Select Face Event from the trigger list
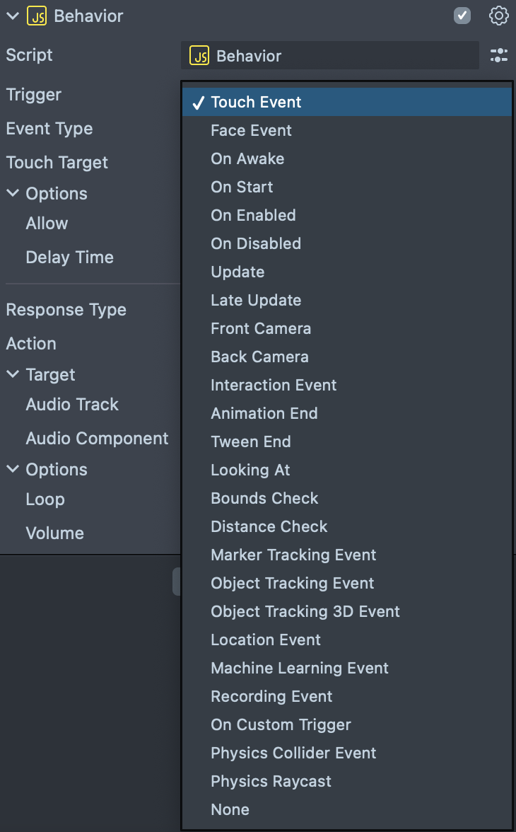The height and width of the screenshot is (832, 516). [251, 130]
